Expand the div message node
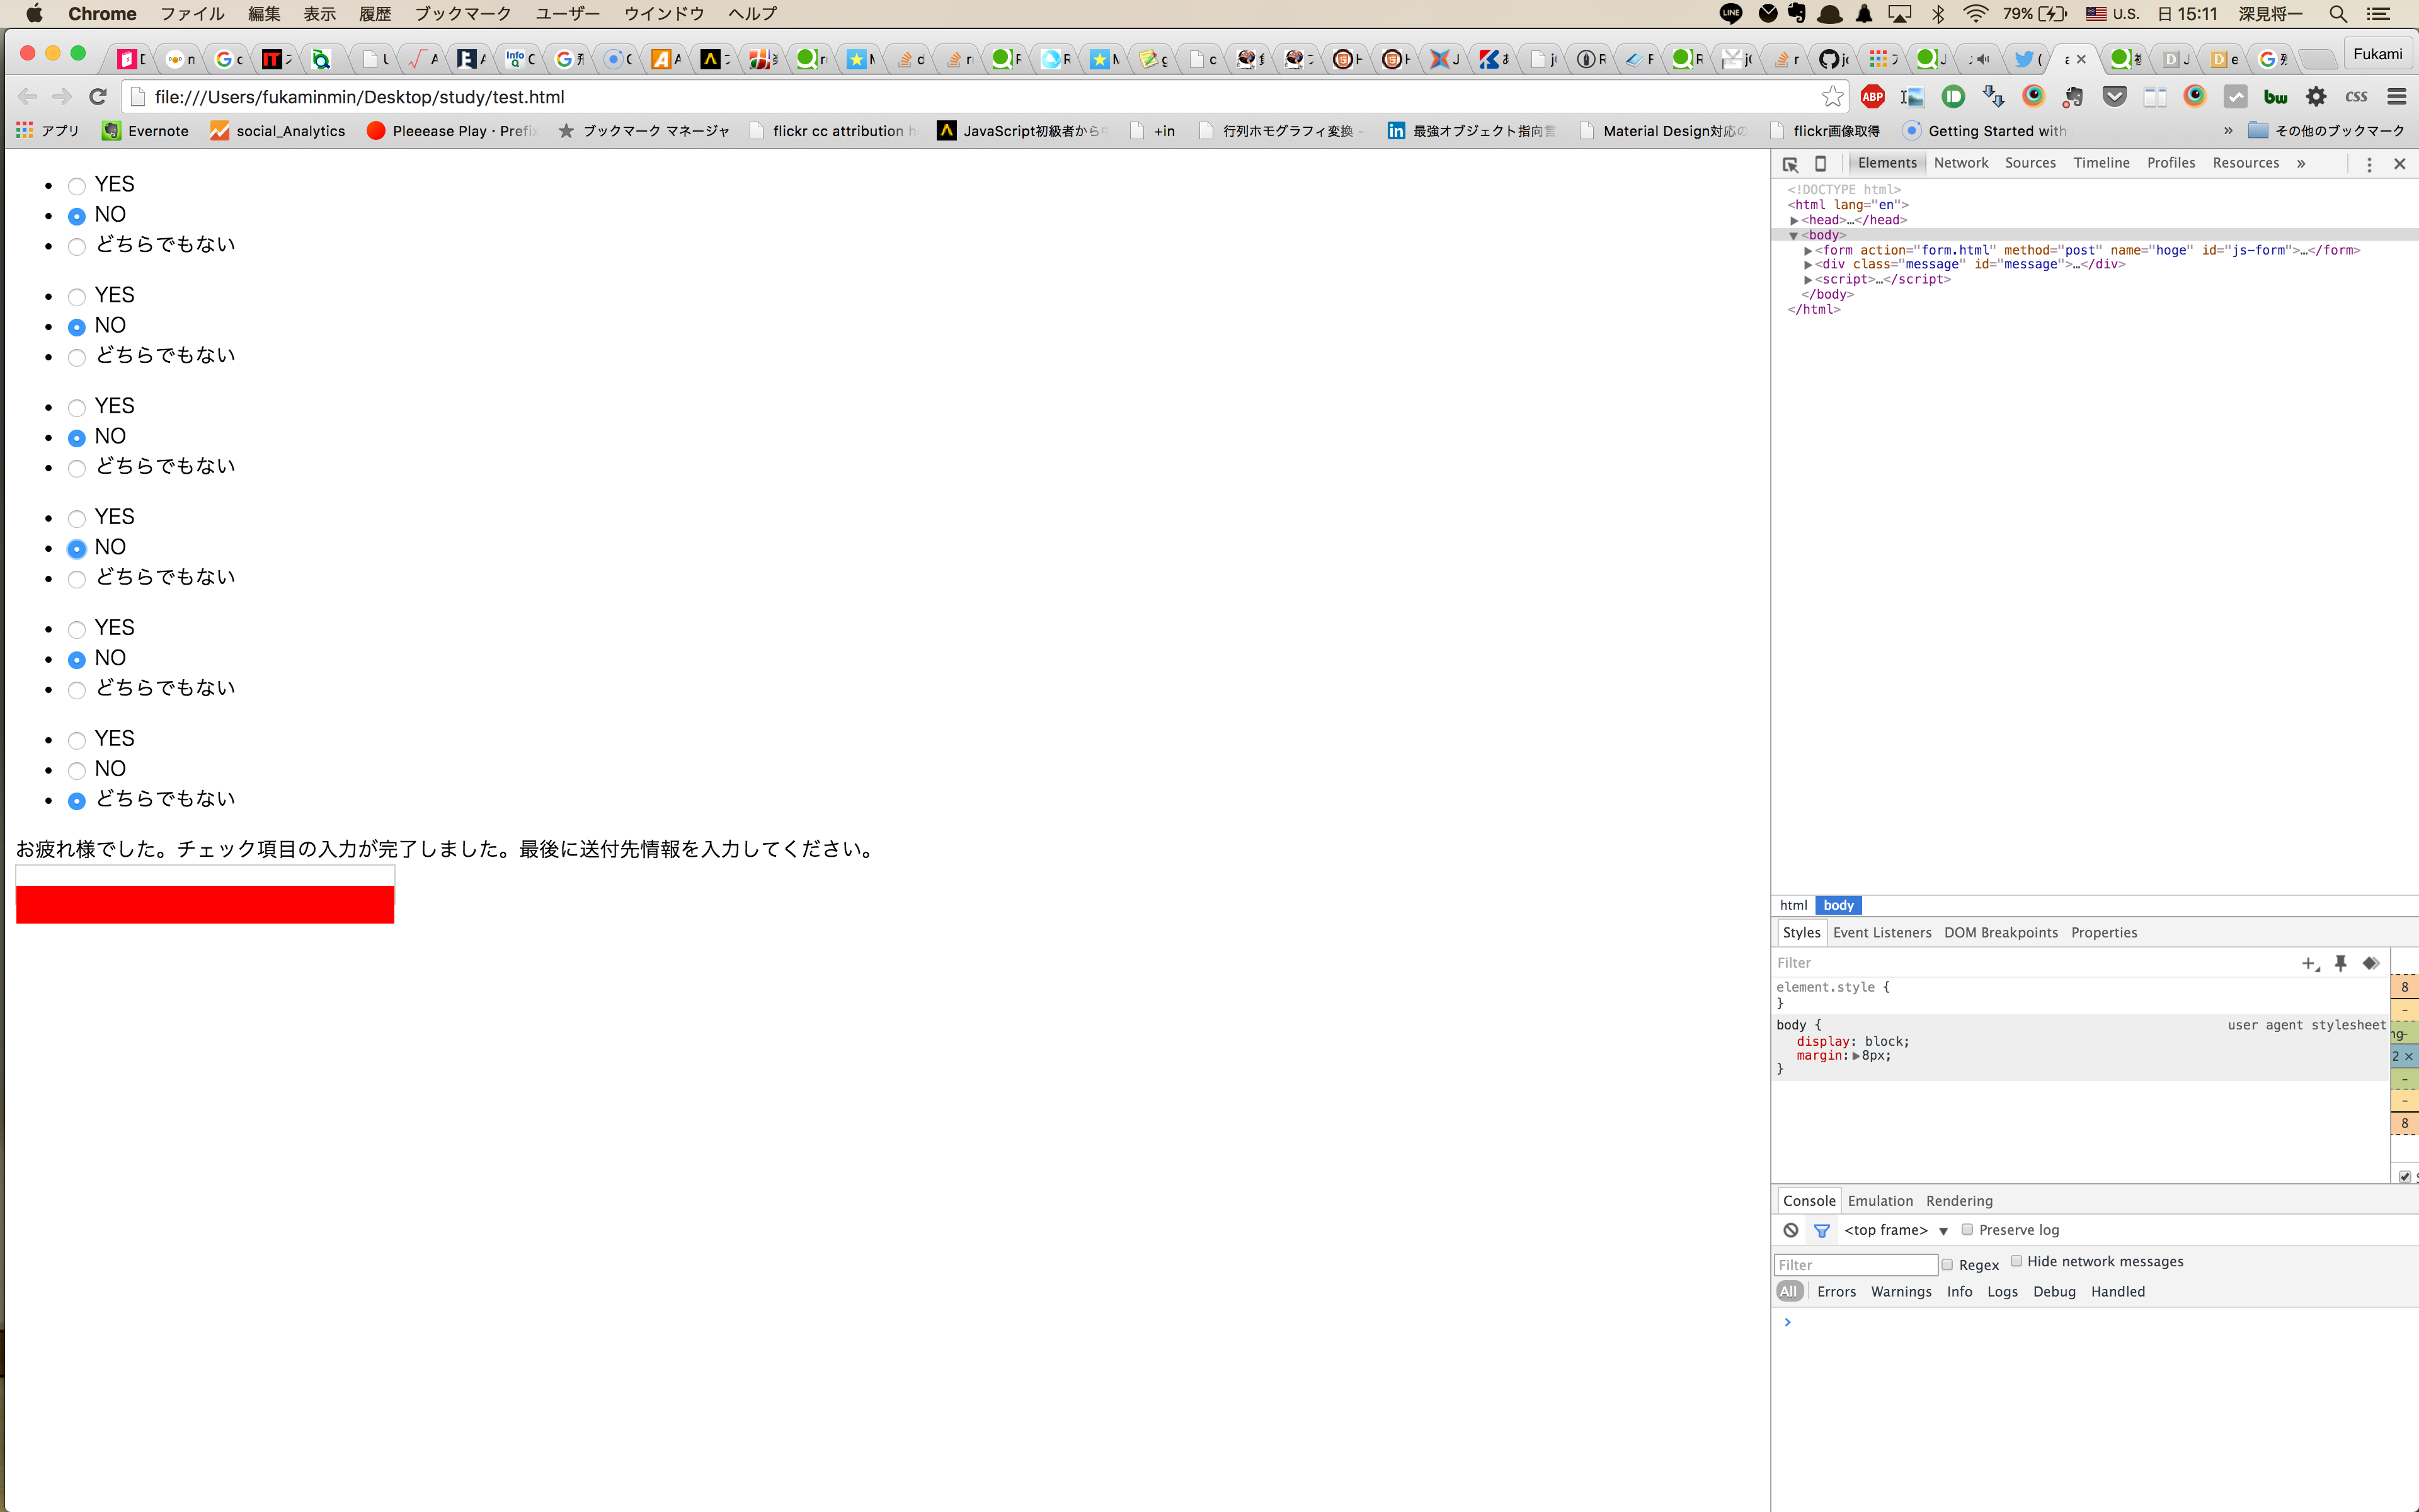 point(1808,265)
